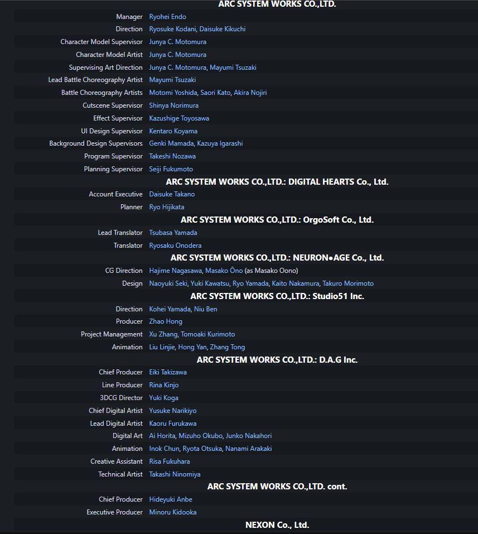Open Risa Fukuhara, Creative Assistant
This screenshot has width=478, height=534.
pos(169,461)
